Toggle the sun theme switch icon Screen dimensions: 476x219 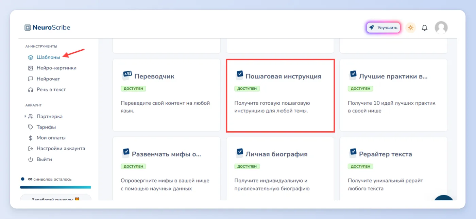click(x=411, y=28)
